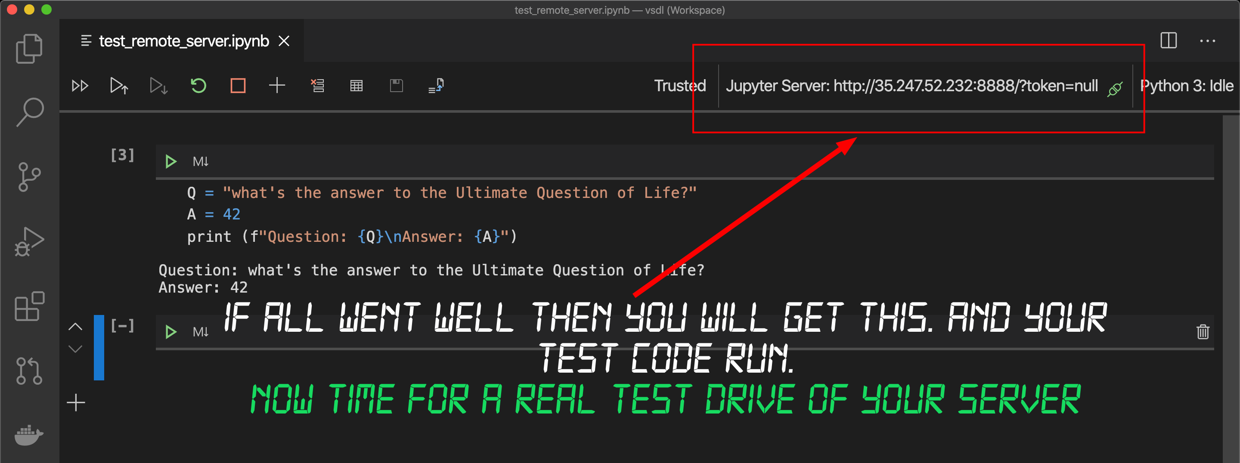Export the notebook with the export icon

(436, 86)
